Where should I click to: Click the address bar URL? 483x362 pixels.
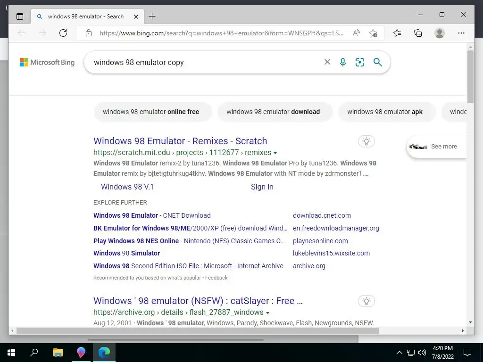221,33
